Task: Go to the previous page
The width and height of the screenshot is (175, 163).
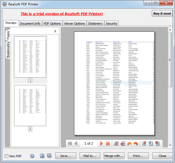Action: click(x=76, y=144)
